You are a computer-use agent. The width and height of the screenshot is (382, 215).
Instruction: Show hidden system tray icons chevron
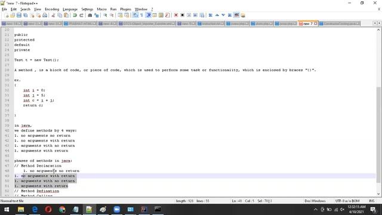[316, 210]
